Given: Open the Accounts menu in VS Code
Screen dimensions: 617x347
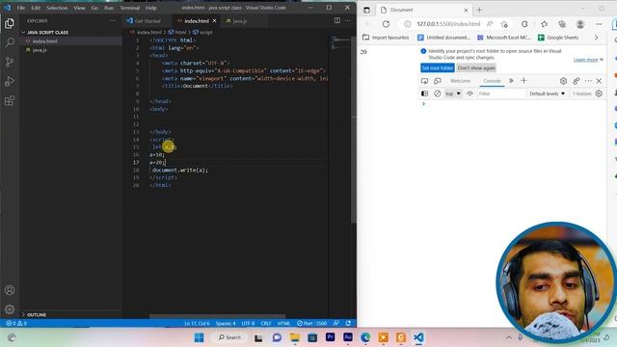Looking at the screenshot, I should [10, 290].
